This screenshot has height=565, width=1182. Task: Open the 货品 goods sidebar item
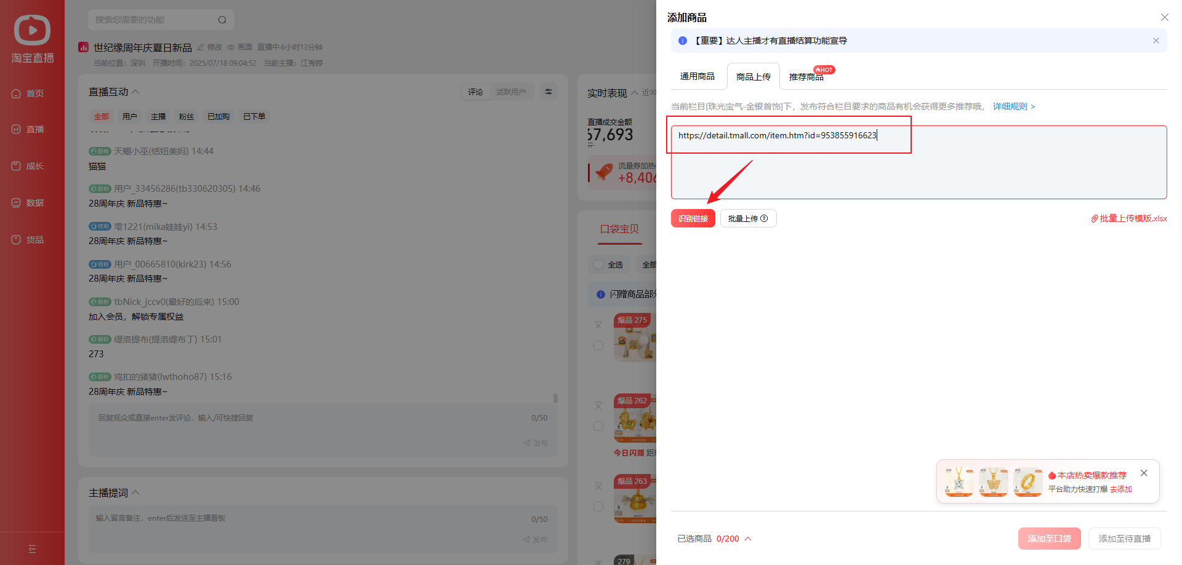(x=28, y=240)
